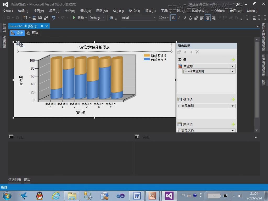Open the document tab list dropdown

point(258,26)
